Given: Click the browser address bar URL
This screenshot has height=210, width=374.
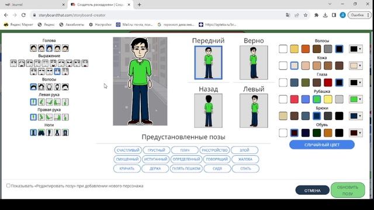Looking at the screenshot, I should [x=72, y=15].
